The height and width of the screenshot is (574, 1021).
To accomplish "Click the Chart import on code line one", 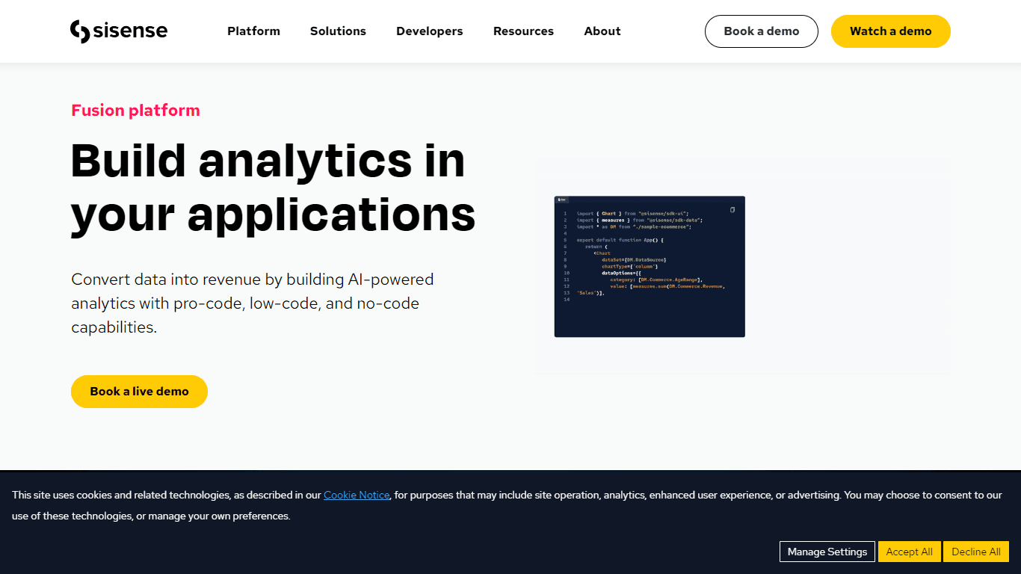I will 609,214.
